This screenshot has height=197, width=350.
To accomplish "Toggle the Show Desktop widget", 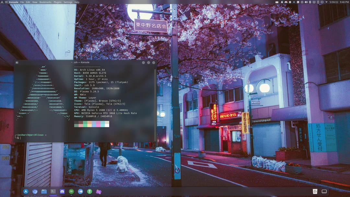I will (x=324, y=191).
